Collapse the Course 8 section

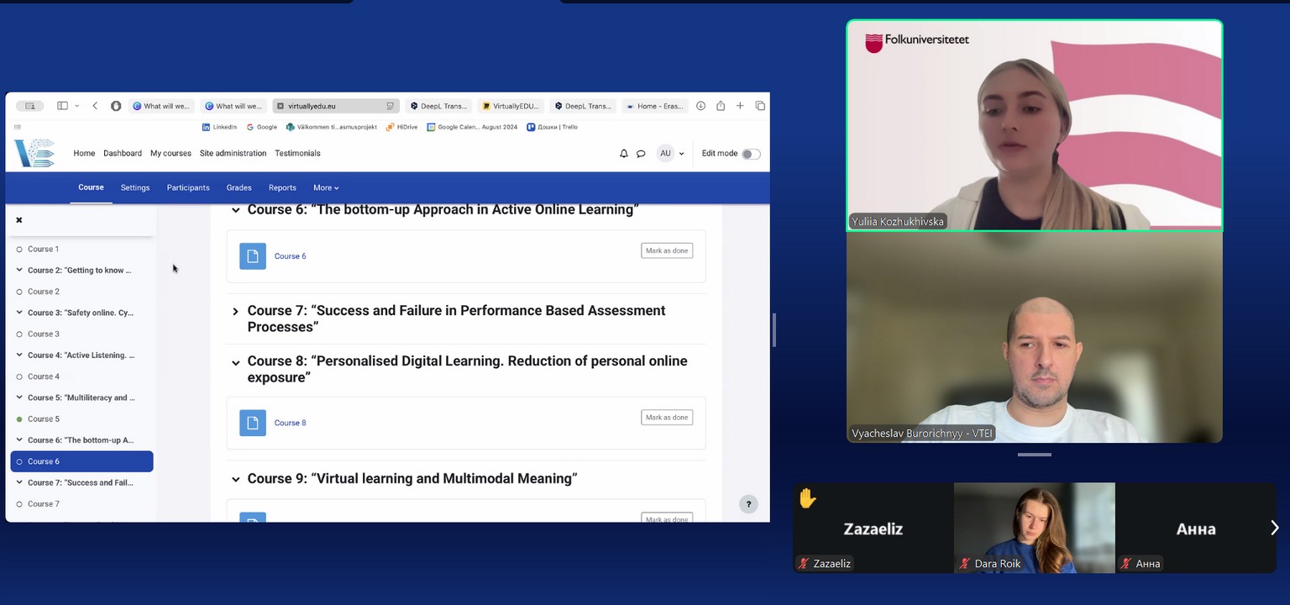click(236, 362)
